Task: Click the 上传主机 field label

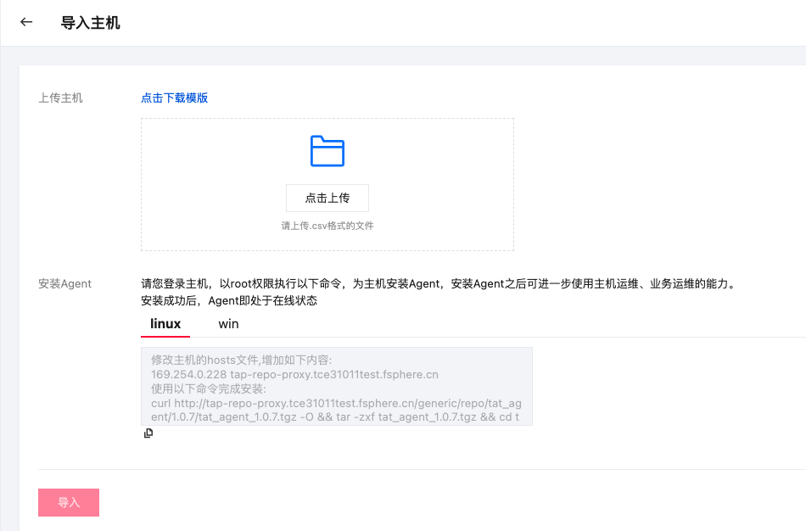Action: click(61, 98)
